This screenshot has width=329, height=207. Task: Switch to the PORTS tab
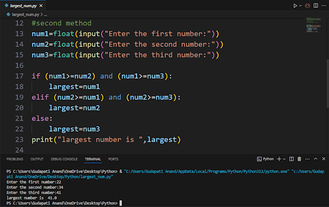pyautogui.click(x=113, y=159)
